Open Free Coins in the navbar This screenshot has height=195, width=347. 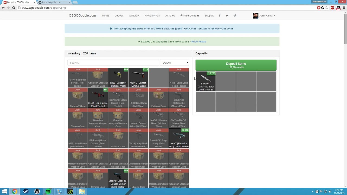pyautogui.click(x=189, y=15)
